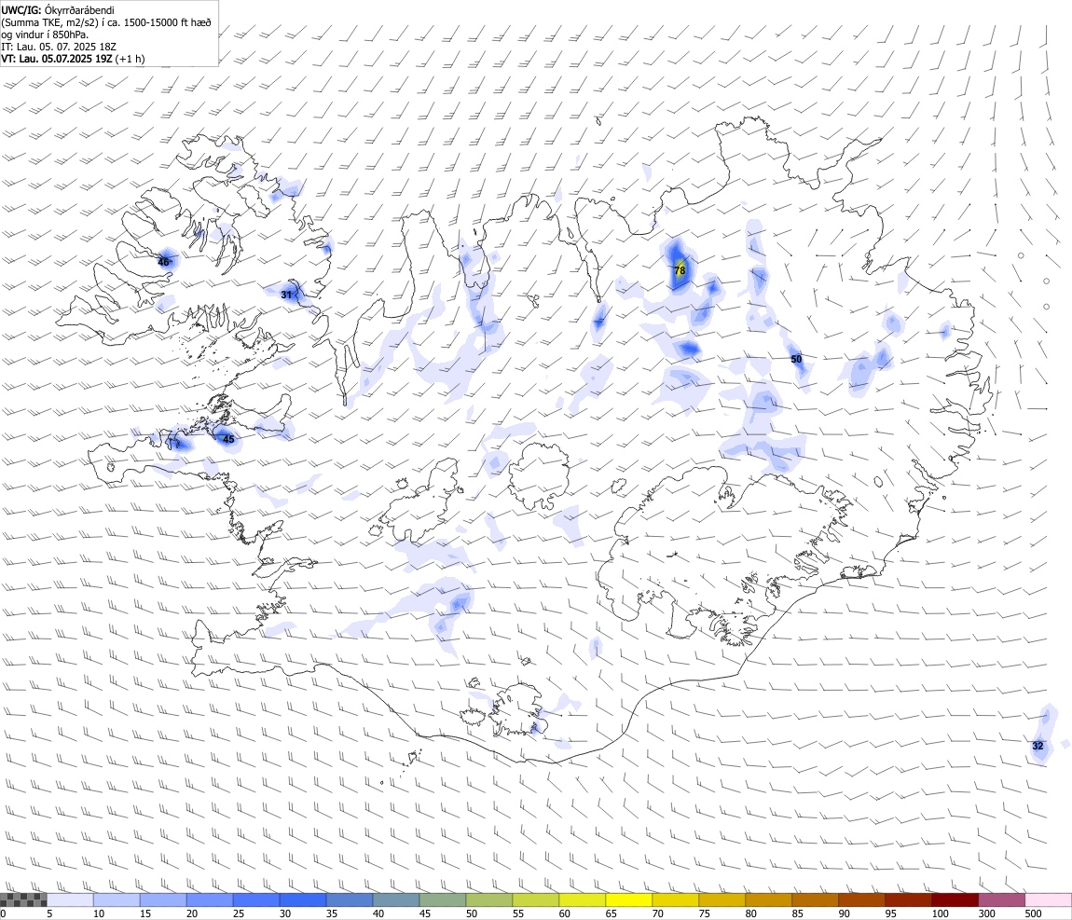Screen dimensions: 1072x920
Task: Click the 70–75 golden legend swatch
Action: (676, 899)
